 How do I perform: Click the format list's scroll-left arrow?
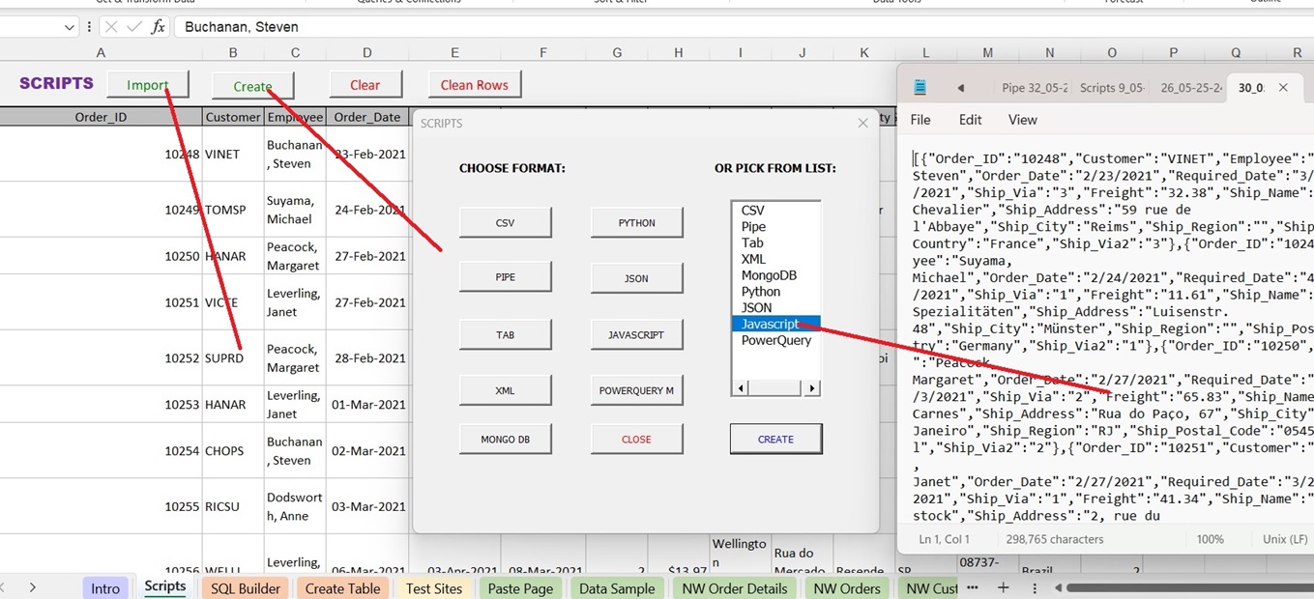tap(741, 388)
